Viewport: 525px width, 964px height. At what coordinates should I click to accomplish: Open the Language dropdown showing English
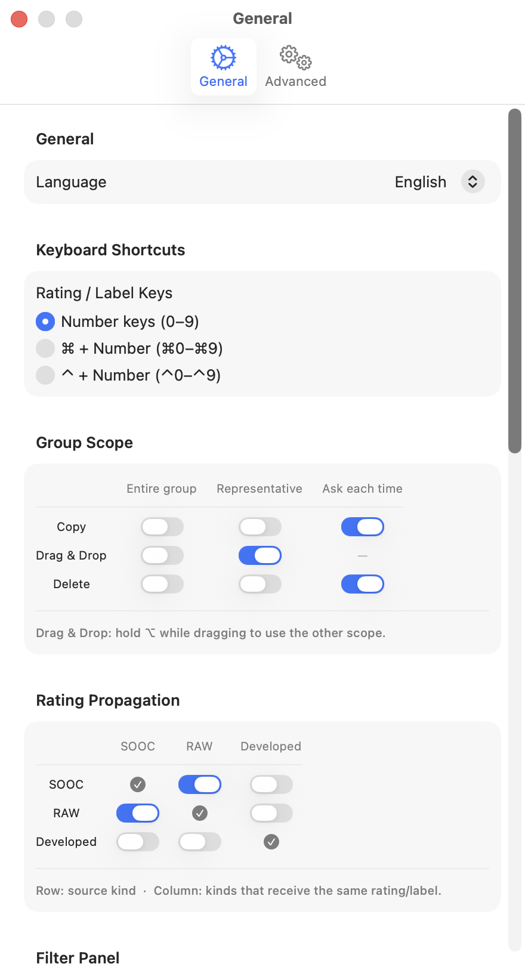[440, 182]
